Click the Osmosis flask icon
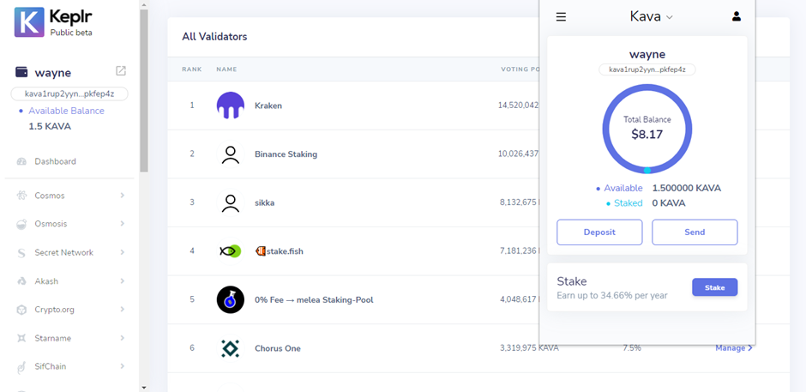The image size is (806, 392). (x=21, y=224)
